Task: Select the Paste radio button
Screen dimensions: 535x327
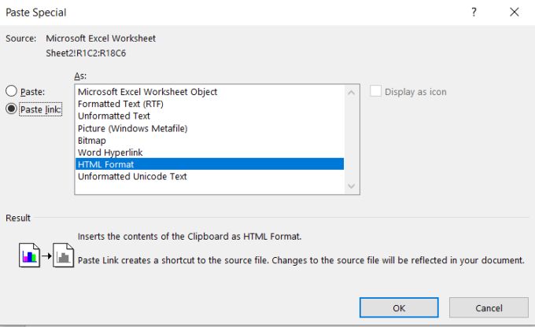Action: click(12, 92)
